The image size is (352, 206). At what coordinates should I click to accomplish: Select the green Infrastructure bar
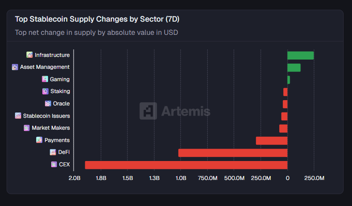click(300, 56)
